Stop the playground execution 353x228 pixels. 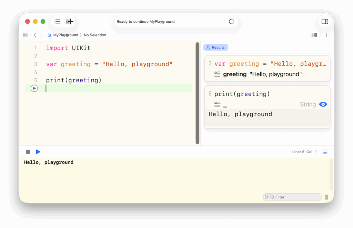point(28,152)
